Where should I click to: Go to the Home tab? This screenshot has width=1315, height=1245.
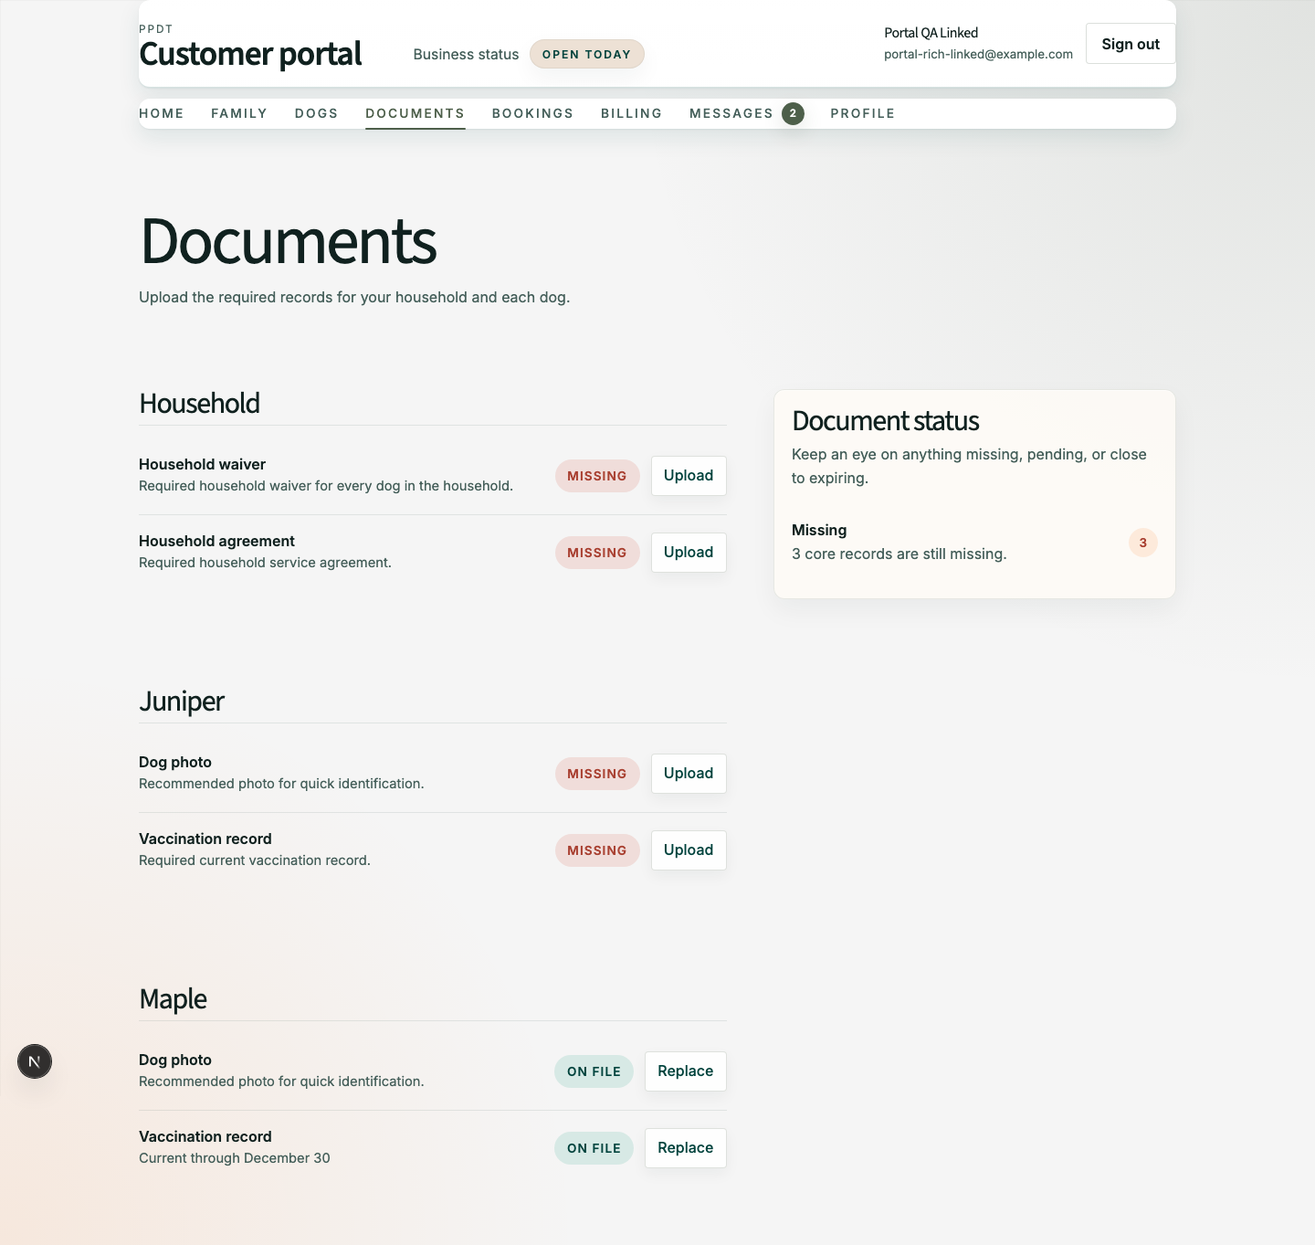(162, 113)
